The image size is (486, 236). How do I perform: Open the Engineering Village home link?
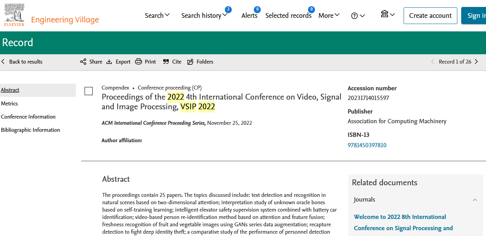click(65, 20)
